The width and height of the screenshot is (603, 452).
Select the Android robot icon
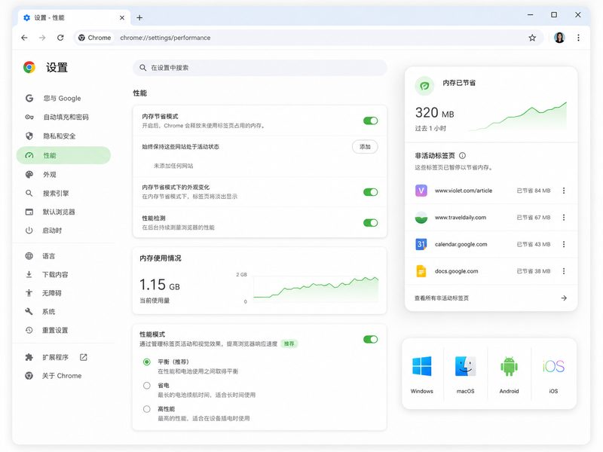coord(510,366)
